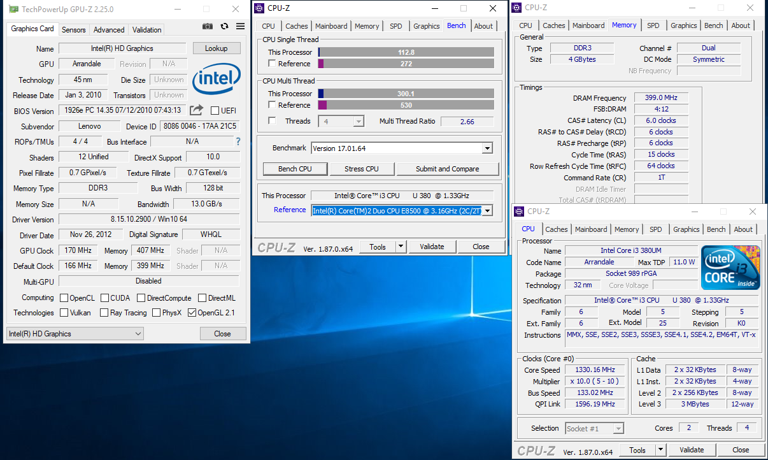Image resolution: width=768 pixels, height=460 pixels.
Task: Click the Core Speed value 1330.16 MHz
Action: (x=595, y=370)
